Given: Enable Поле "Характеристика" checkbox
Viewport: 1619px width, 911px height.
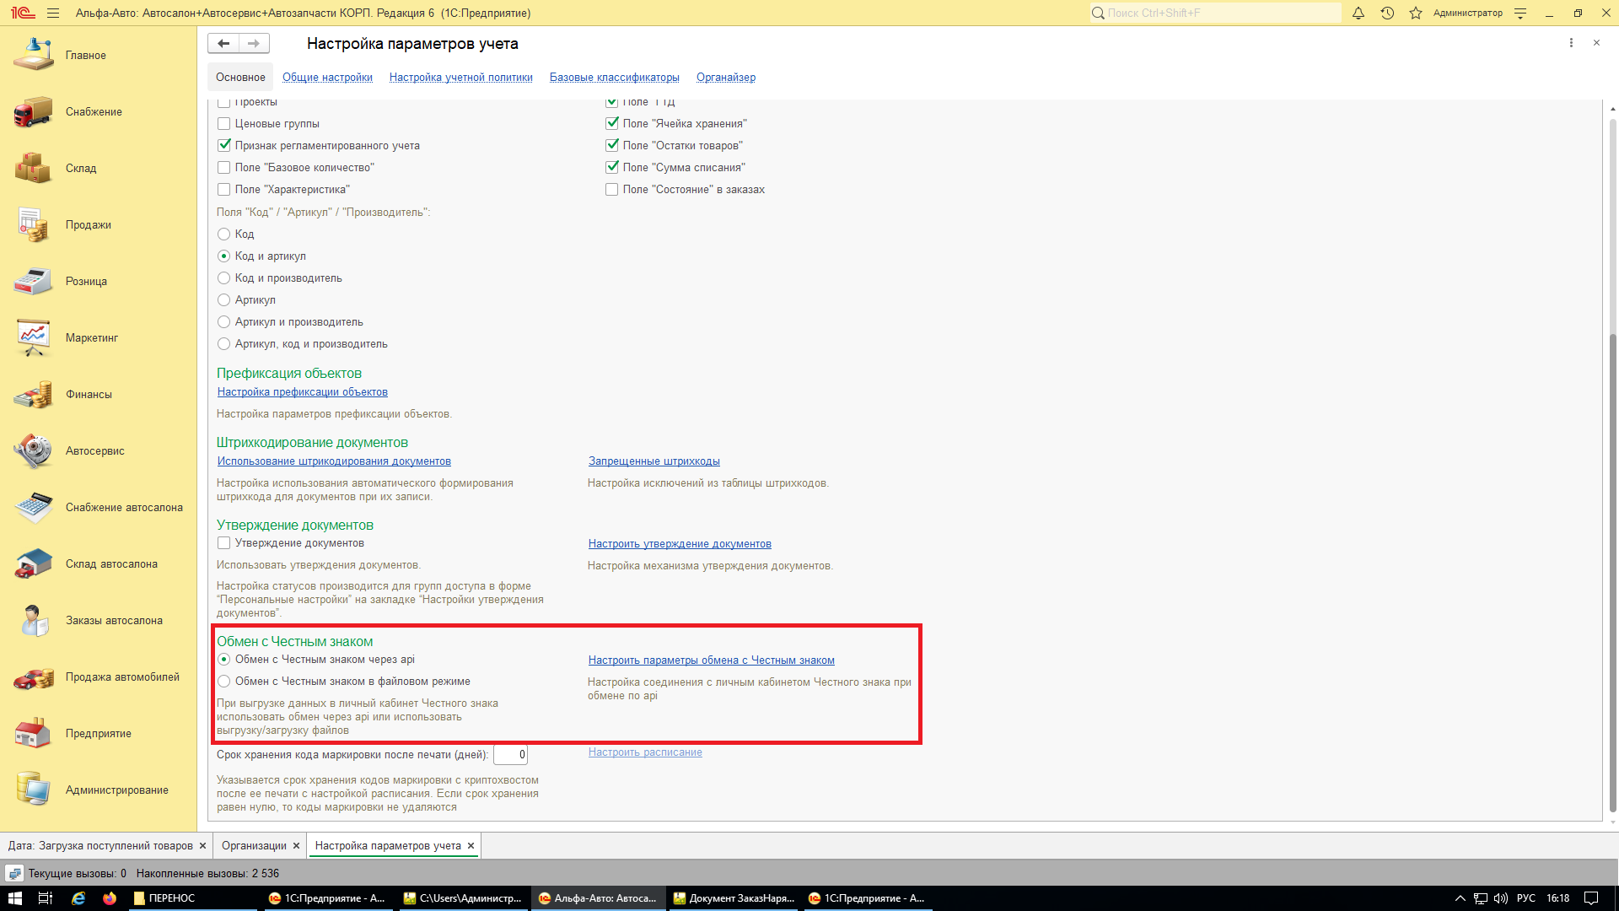Looking at the screenshot, I should tap(223, 190).
